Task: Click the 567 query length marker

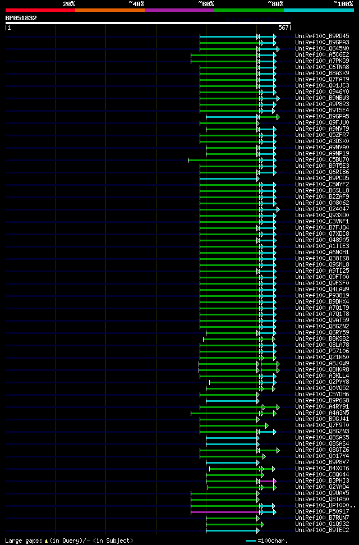Action: tap(283, 28)
